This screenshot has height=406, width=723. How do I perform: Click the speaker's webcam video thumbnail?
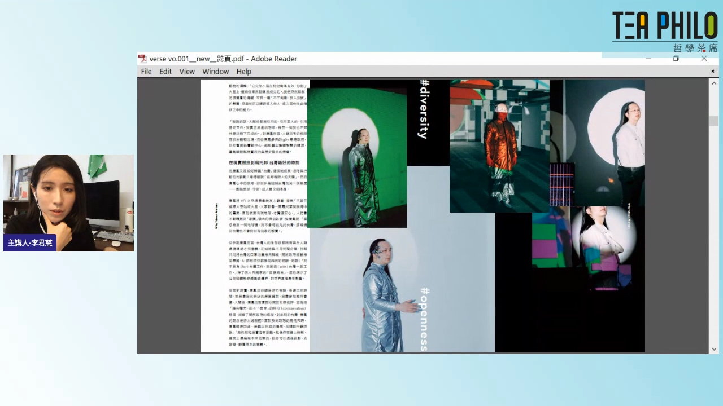point(68,195)
